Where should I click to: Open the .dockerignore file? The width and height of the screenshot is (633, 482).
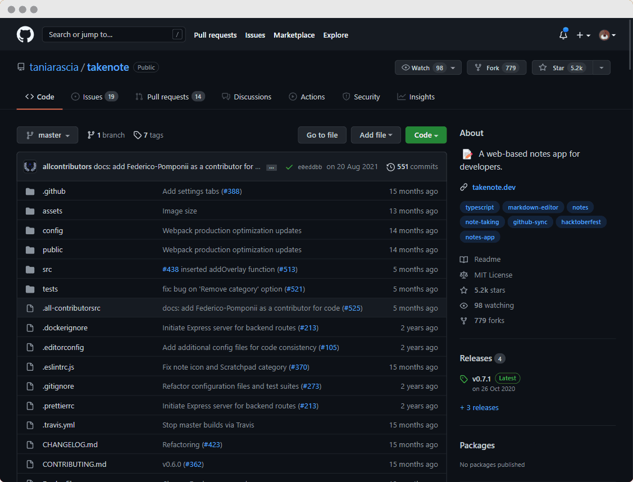[x=65, y=328]
